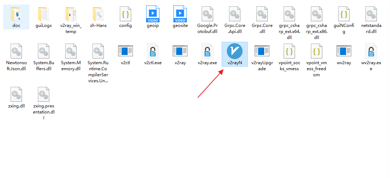Click the v2ray_win_temp folder icon

coord(71,14)
